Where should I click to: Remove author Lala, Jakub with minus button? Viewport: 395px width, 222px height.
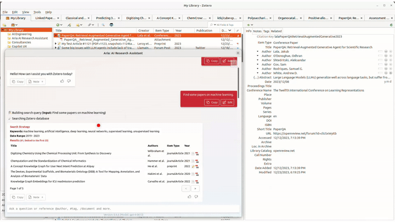(386, 52)
